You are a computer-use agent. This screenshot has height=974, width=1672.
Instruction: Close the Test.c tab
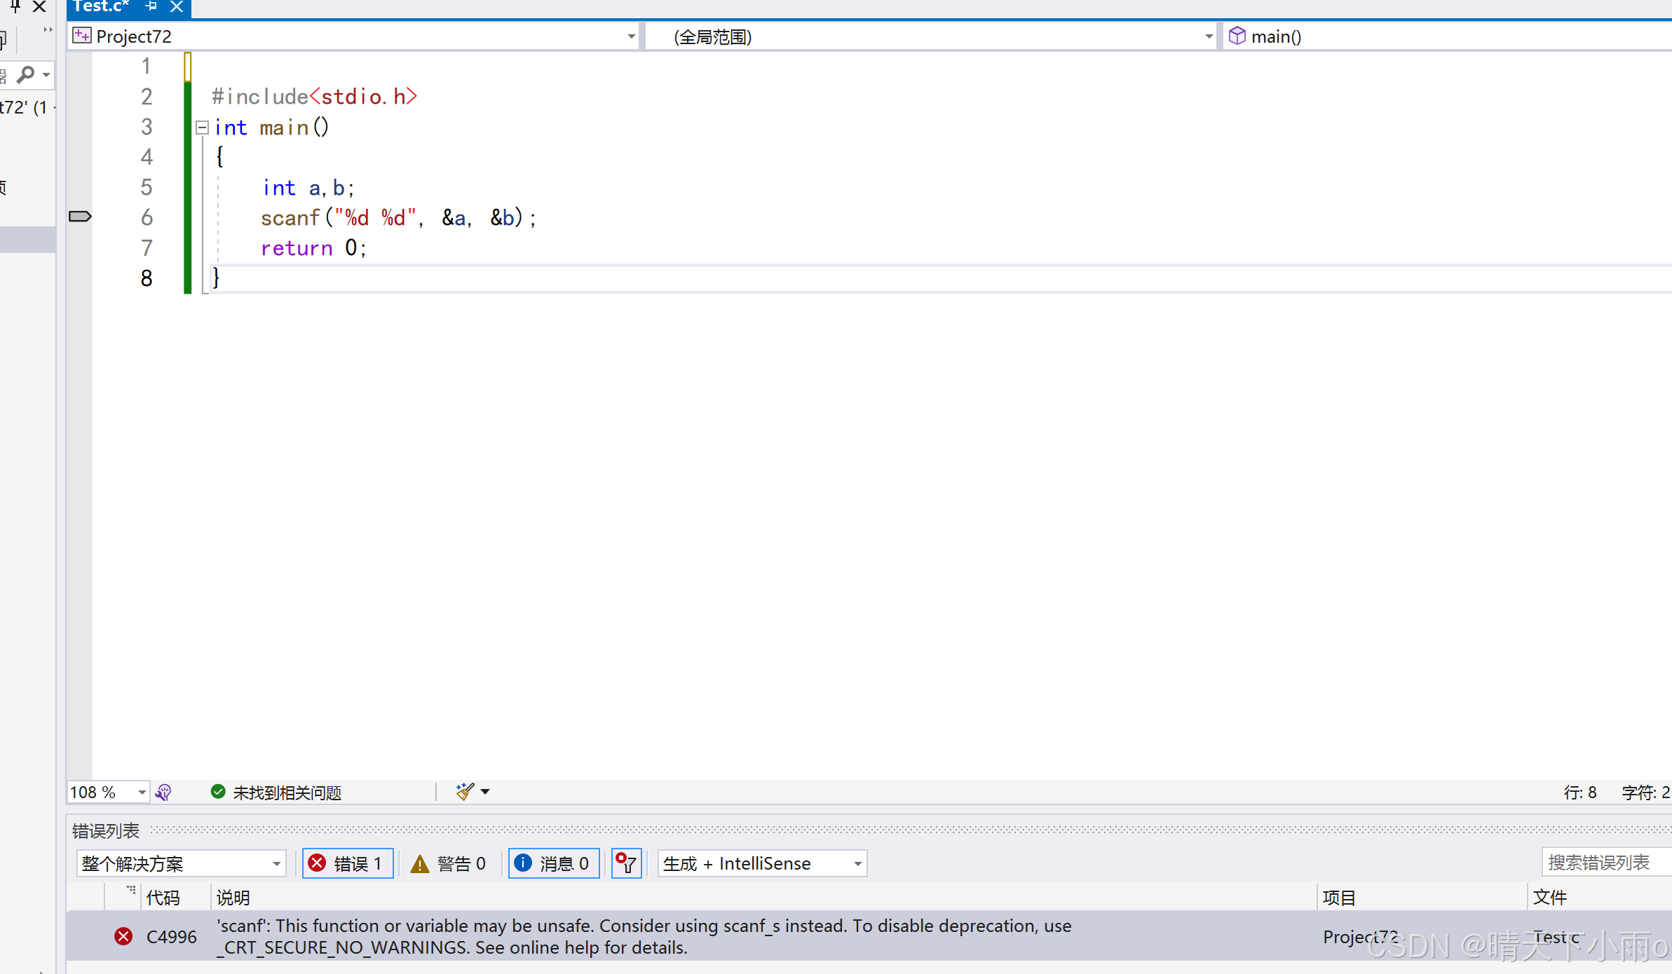pyautogui.click(x=177, y=6)
